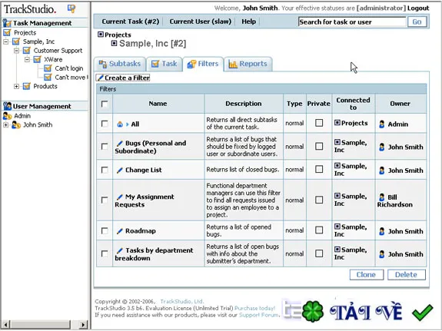Click the Projects tree task icon

click(7, 33)
